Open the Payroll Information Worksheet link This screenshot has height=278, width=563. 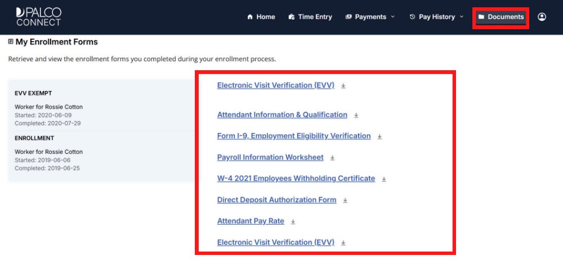[x=270, y=157]
